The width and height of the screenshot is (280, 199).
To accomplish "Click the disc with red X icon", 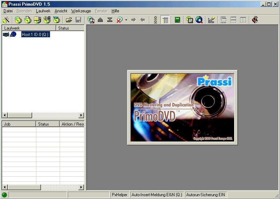I will click(x=120, y=20).
